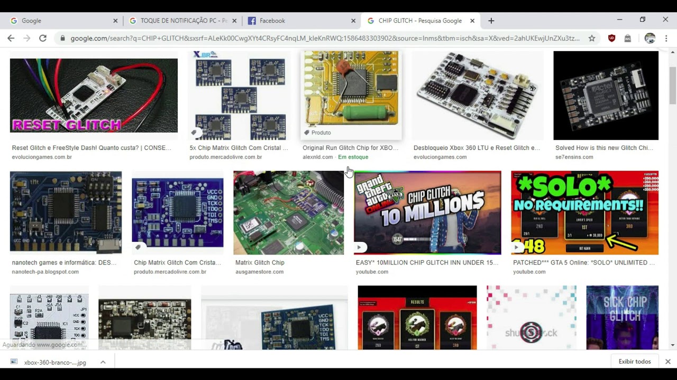677x380 pixels.
Task: Switch to the first Google tab
Action: pyautogui.click(x=63, y=21)
